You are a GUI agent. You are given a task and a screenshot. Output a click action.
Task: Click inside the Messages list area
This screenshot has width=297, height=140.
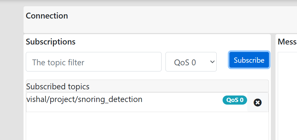(x=288, y=97)
